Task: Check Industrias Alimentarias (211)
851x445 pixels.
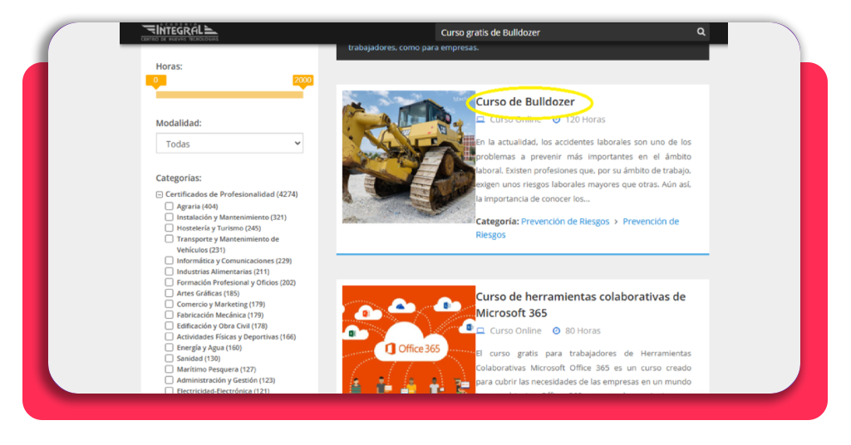Action: click(x=170, y=271)
